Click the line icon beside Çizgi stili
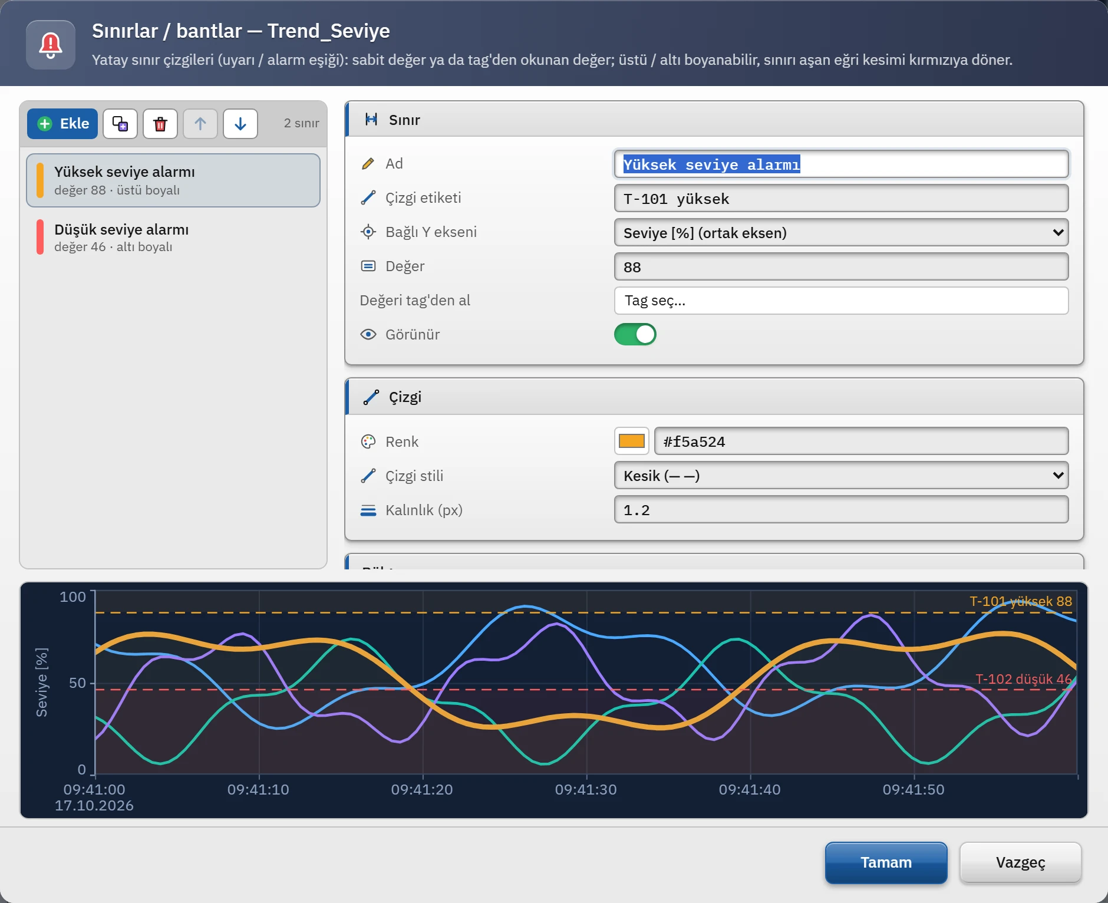1108x903 pixels. click(368, 476)
